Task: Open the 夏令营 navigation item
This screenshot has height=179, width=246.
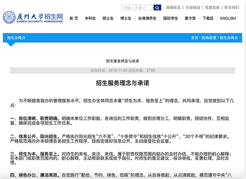Action: (x=190, y=19)
